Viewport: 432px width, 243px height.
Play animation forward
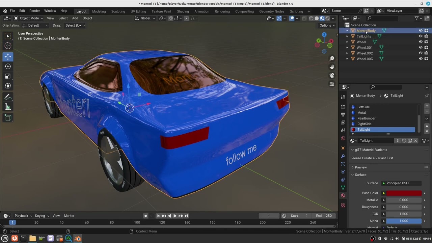point(175,216)
